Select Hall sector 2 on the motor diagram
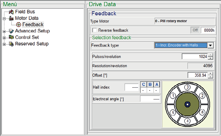Screen dimensions: 221x136 click(x=202, y=96)
